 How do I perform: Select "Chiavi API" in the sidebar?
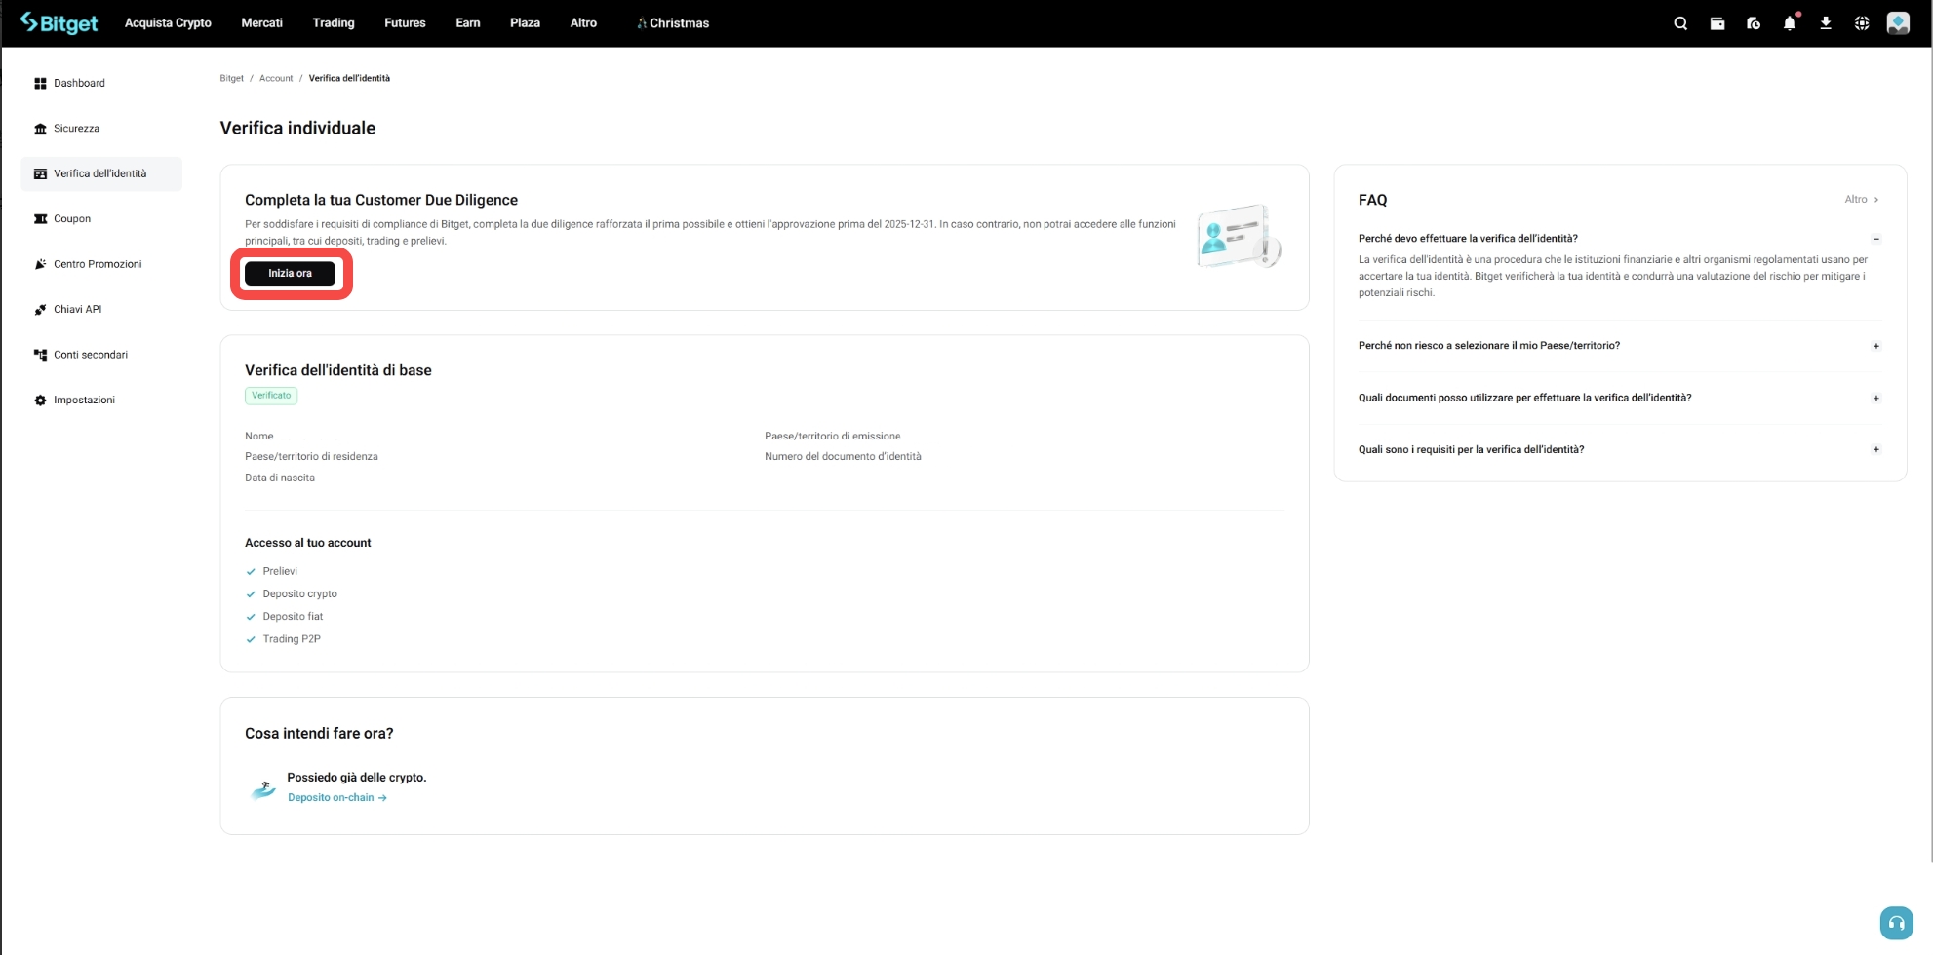click(x=78, y=309)
